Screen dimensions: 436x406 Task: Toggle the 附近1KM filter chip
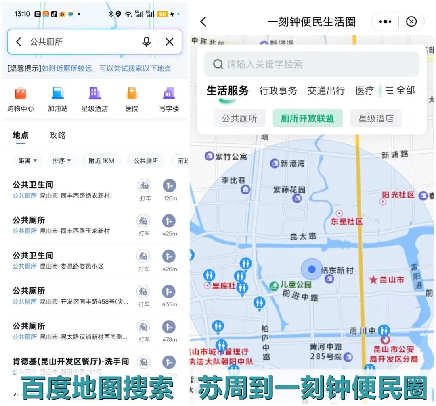coord(101,160)
